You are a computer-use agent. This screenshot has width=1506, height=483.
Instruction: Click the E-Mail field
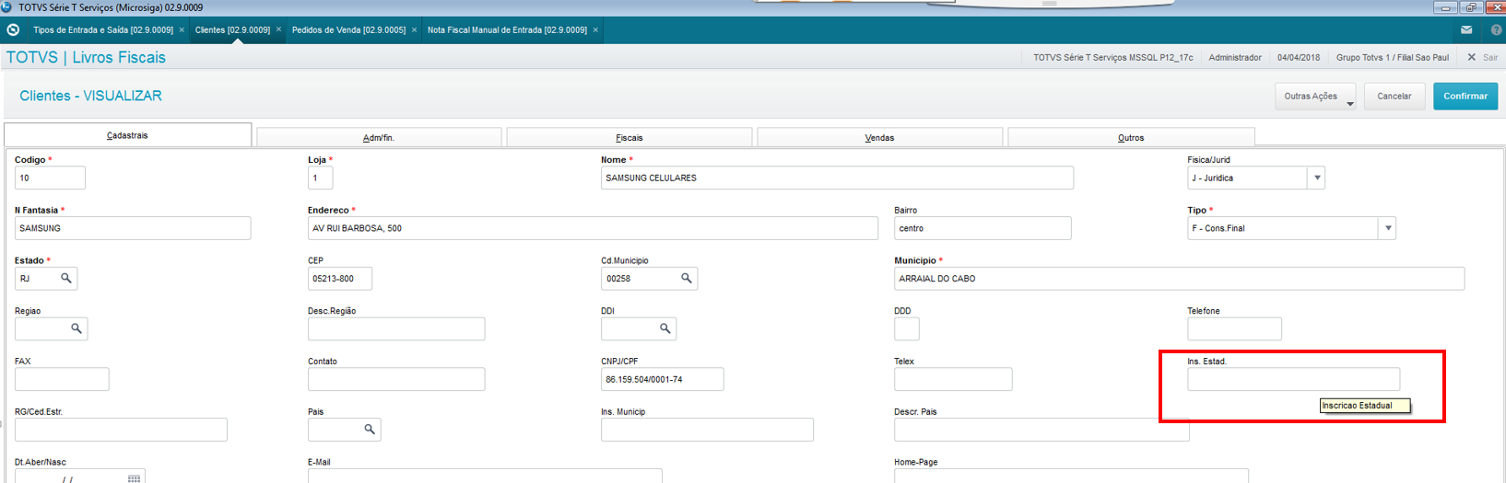tap(485, 476)
